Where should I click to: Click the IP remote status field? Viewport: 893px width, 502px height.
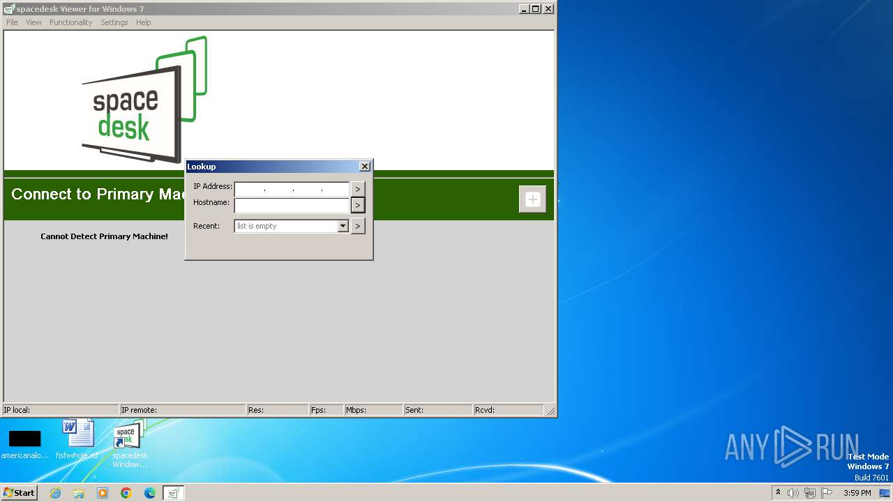pos(183,410)
